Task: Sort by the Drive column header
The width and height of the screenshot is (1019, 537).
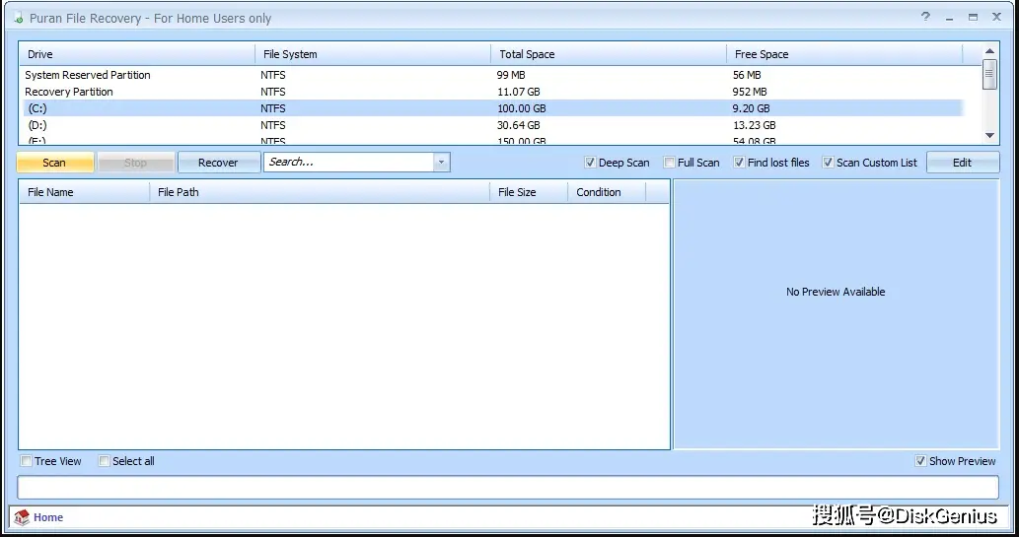Action: pos(137,54)
